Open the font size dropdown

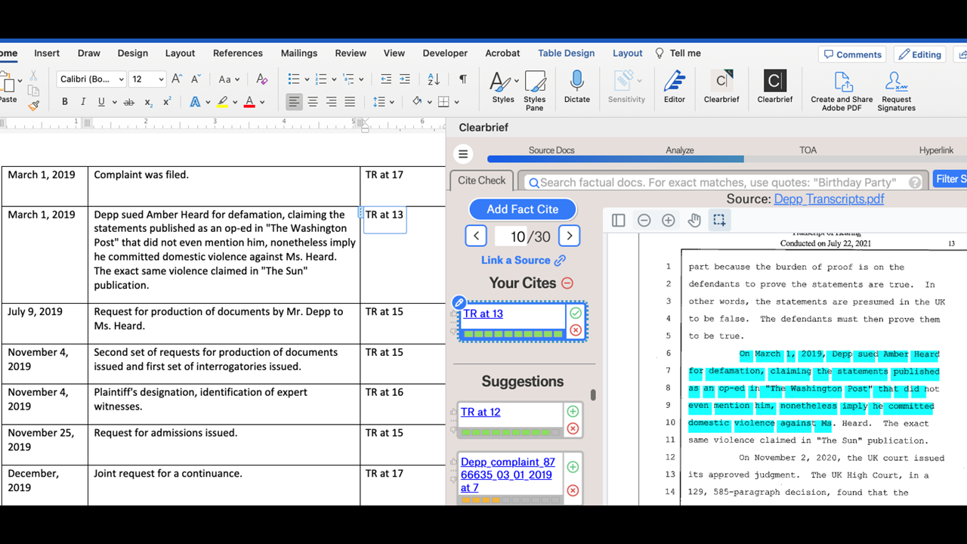[161, 79]
